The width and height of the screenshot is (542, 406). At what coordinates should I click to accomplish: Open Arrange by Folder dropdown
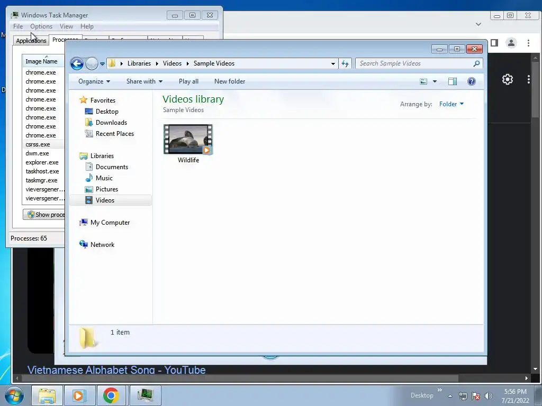(x=451, y=104)
